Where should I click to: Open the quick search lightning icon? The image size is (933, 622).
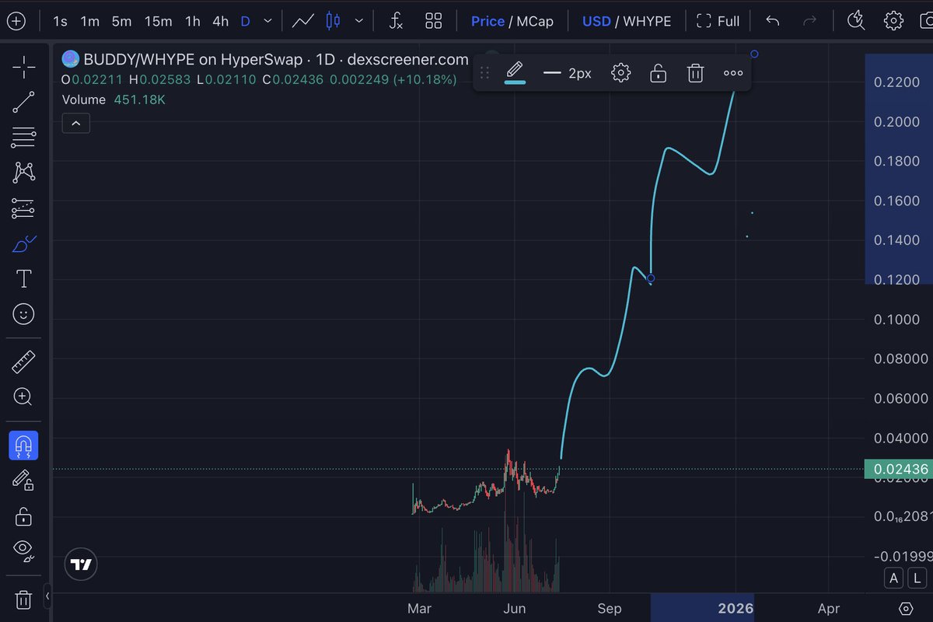click(856, 21)
